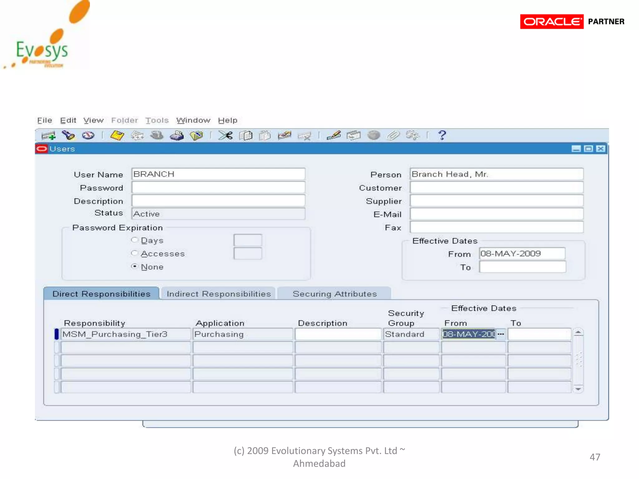The width and height of the screenshot is (639, 479).
Task: Switch to Indirect Responsibilities tab
Action: (219, 294)
